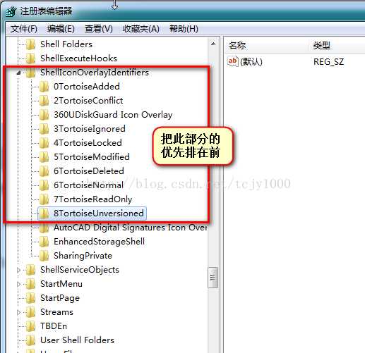Open the 查看(V) menu
This screenshot has height=353, width=365.
(99, 29)
